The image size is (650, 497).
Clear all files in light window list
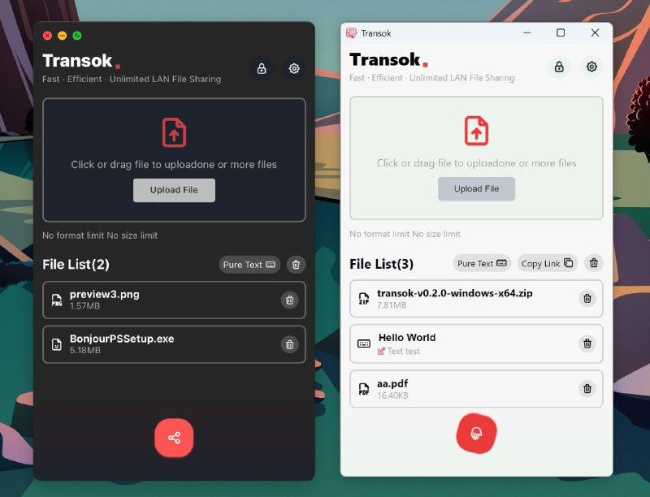pyautogui.click(x=594, y=263)
